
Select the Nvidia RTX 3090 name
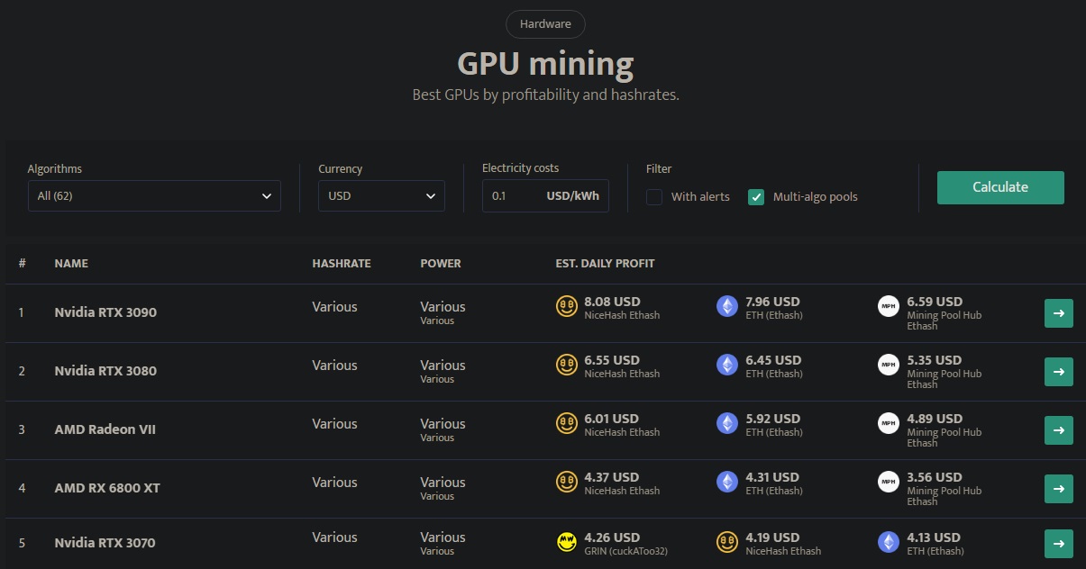pyautogui.click(x=105, y=312)
